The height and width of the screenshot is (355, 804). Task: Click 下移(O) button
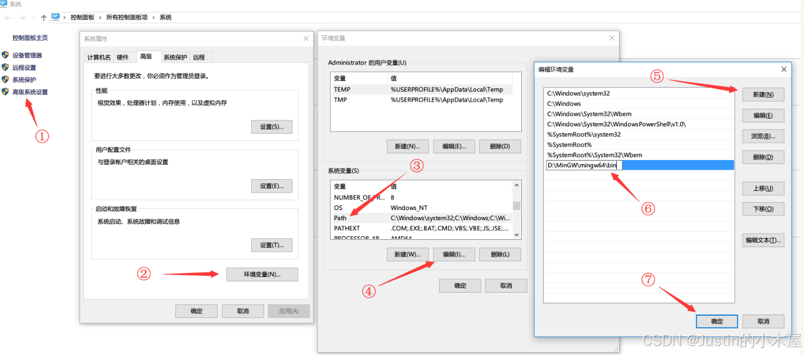coord(763,209)
